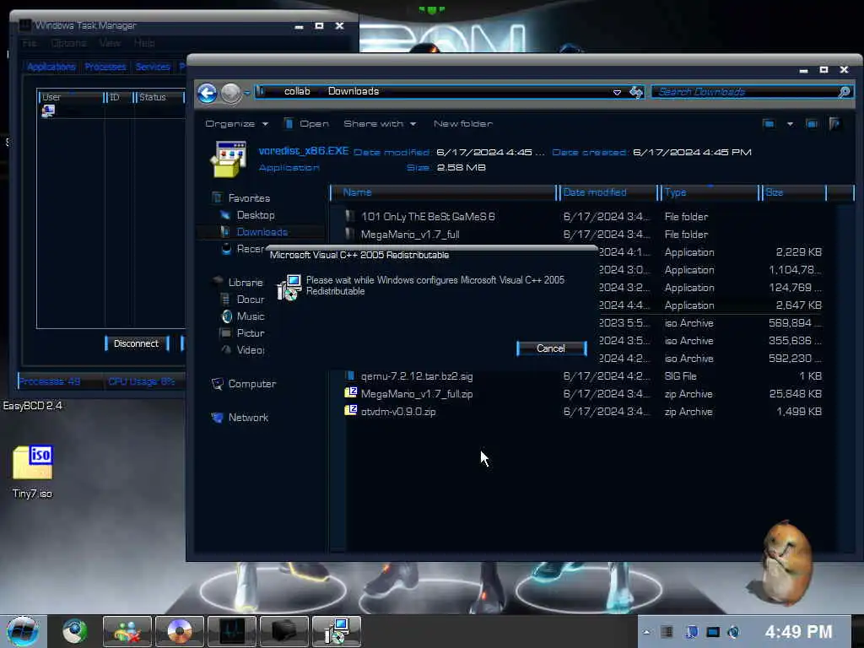
Task: Select the MegaMario_v1.7_full folder
Action: [410, 235]
